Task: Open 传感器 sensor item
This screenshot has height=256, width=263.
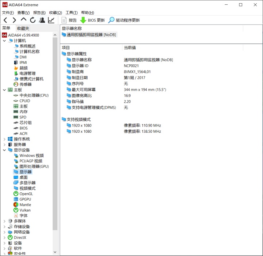Action: pyautogui.click(x=23, y=84)
